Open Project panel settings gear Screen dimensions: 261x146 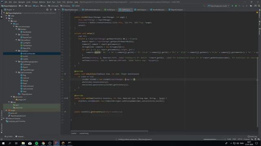click(55, 10)
